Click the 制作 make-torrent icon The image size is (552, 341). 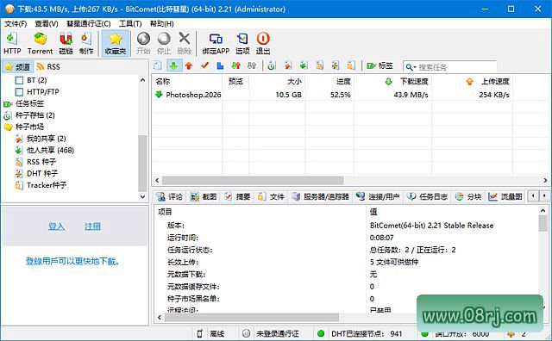point(86,43)
